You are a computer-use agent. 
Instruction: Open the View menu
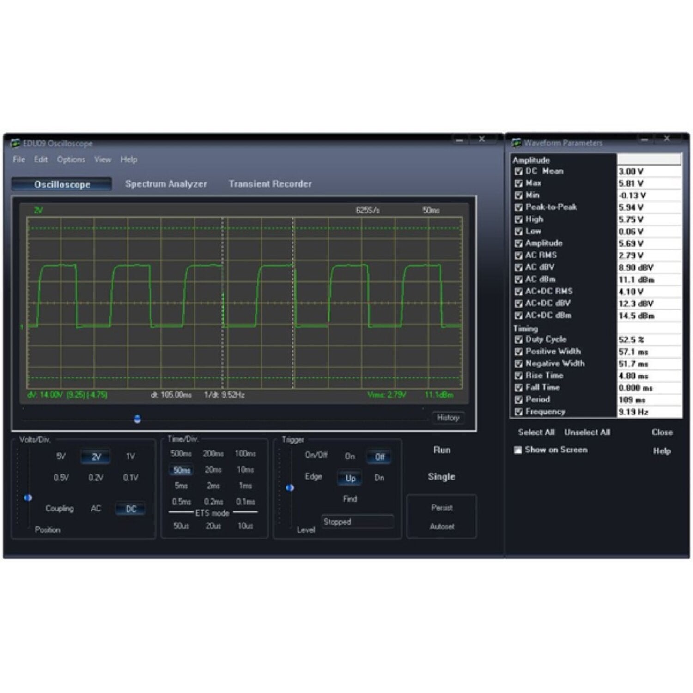pyautogui.click(x=103, y=159)
